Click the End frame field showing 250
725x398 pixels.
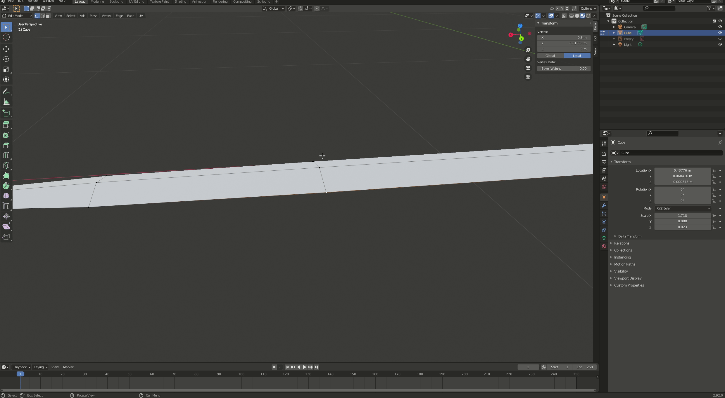click(584, 367)
